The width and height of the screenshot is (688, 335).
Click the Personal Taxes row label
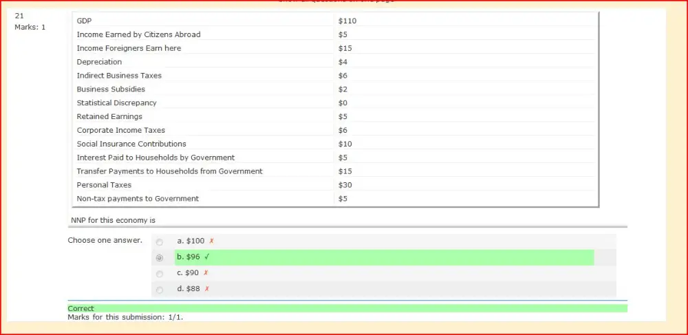click(x=104, y=185)
